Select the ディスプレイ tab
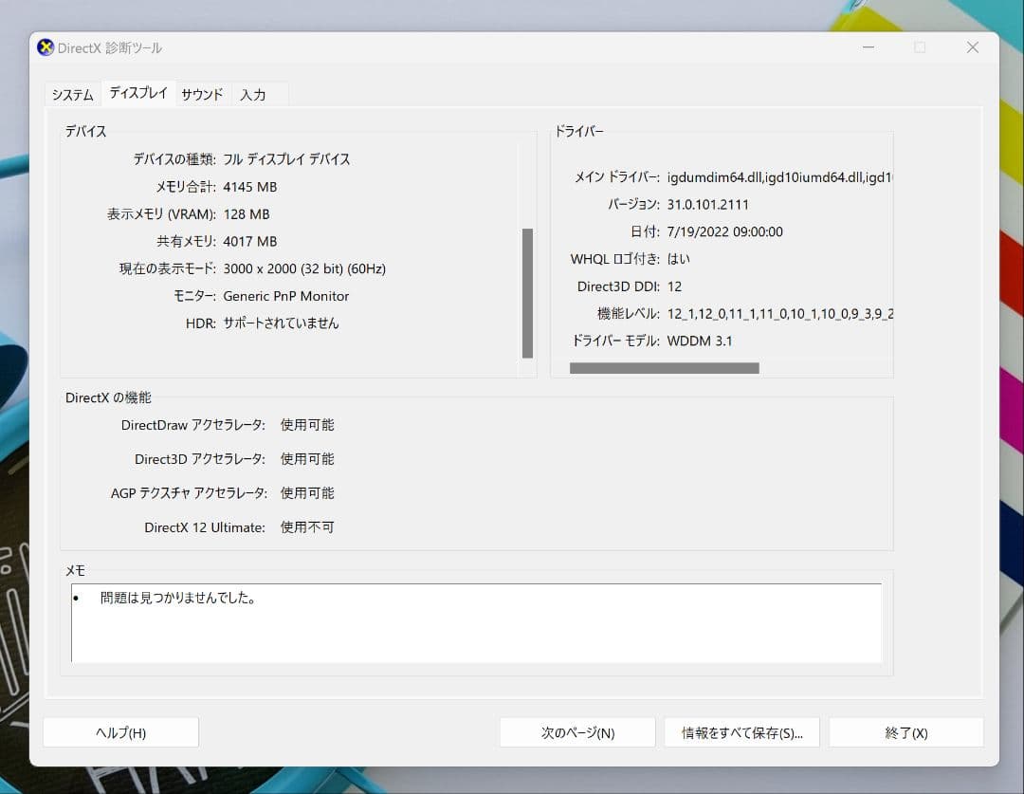The image size is (1024, 794). [137, 92]
